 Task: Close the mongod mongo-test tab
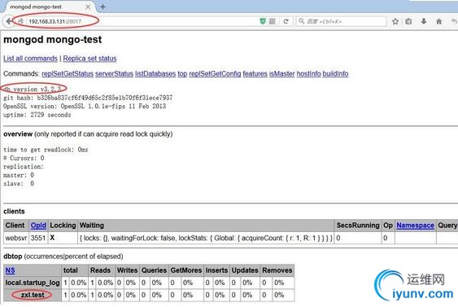pos(88,7)
